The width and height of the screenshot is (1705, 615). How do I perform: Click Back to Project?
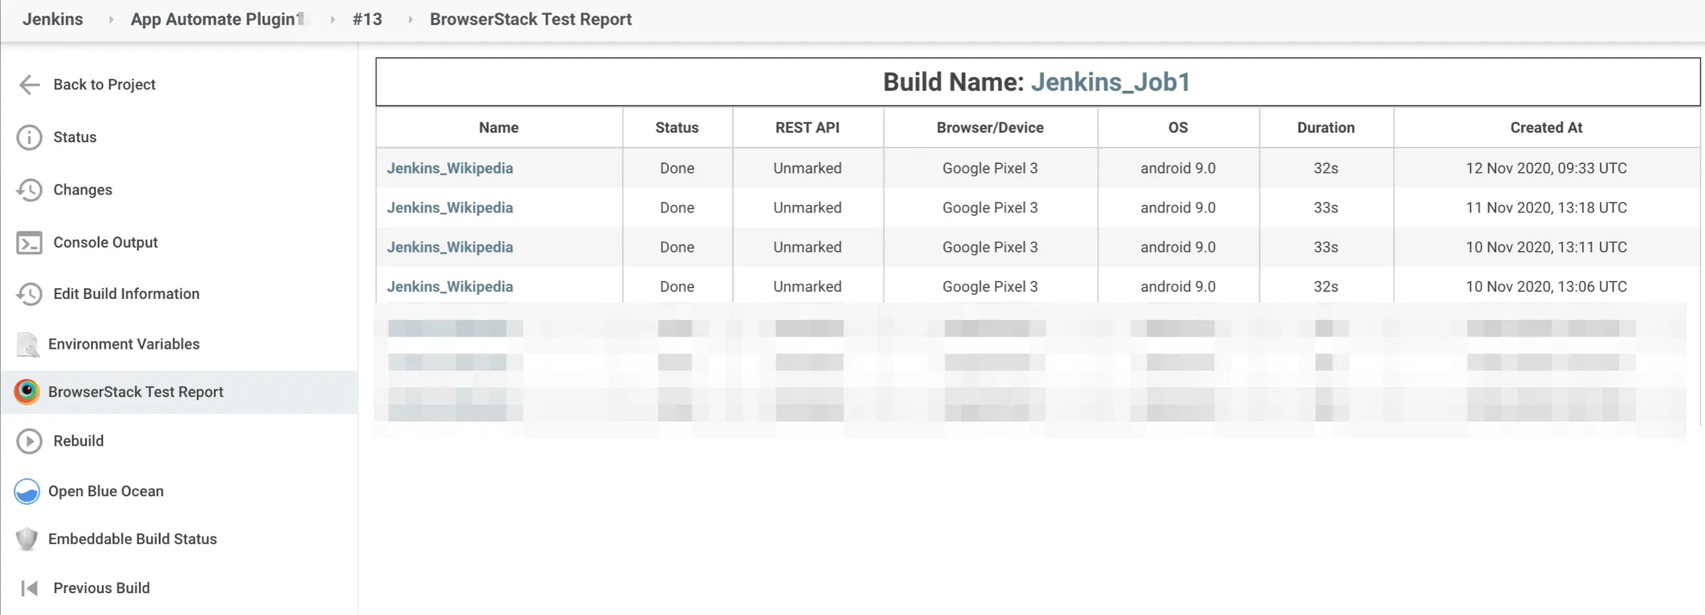click(104, 84)
